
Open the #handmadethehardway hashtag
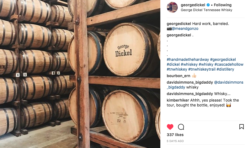pos(188,59)
